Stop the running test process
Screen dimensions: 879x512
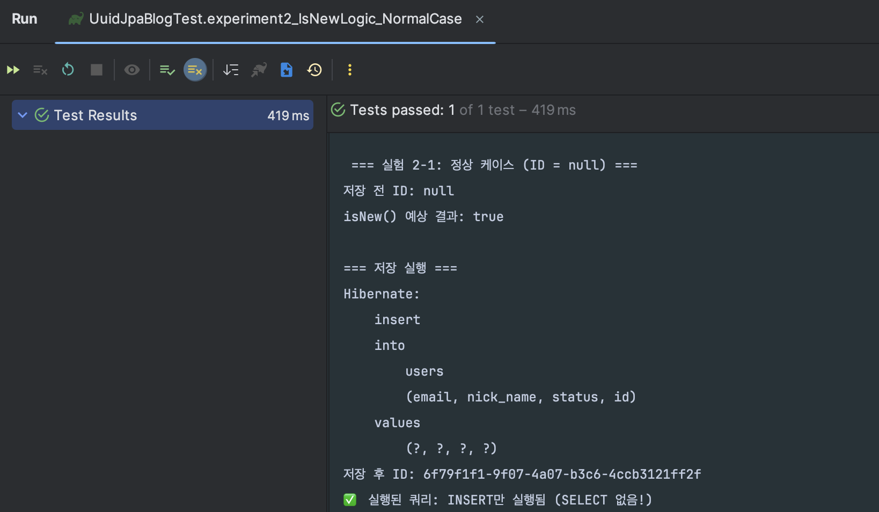coord(97,70)
